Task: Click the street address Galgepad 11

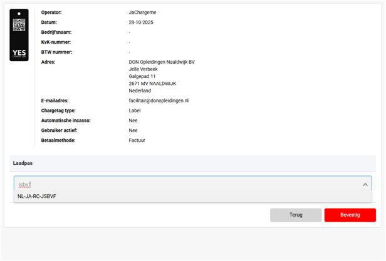Action: (142, 76)
